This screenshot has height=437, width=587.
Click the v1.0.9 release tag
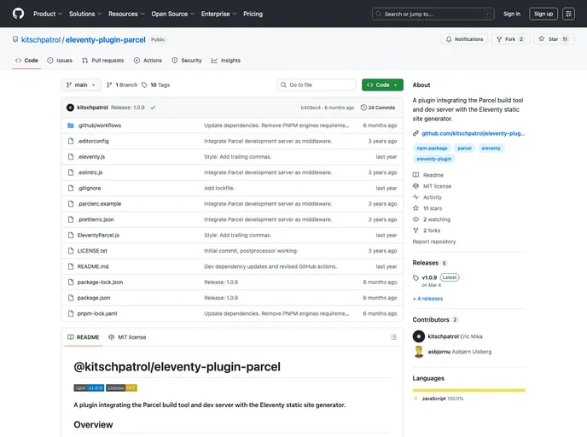429,277
